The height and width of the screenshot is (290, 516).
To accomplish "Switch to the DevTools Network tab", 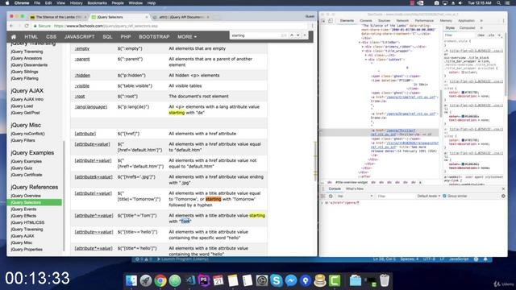I will [402, 21].
